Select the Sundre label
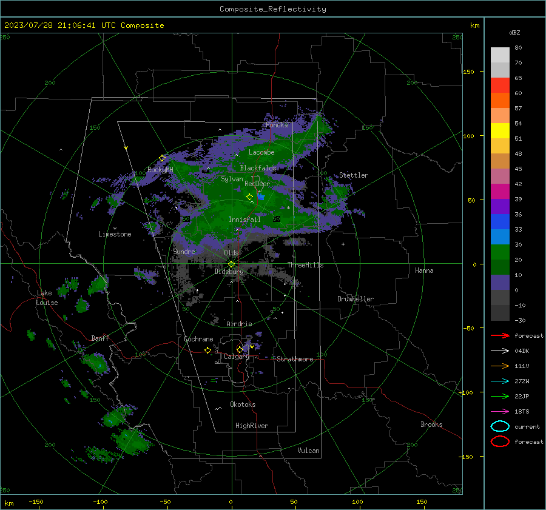The height and width of the screenshot is (510, 546). pos(184,252)
